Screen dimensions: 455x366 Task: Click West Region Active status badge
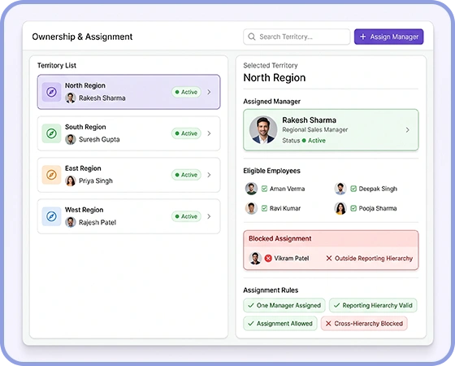pos(186,216)
